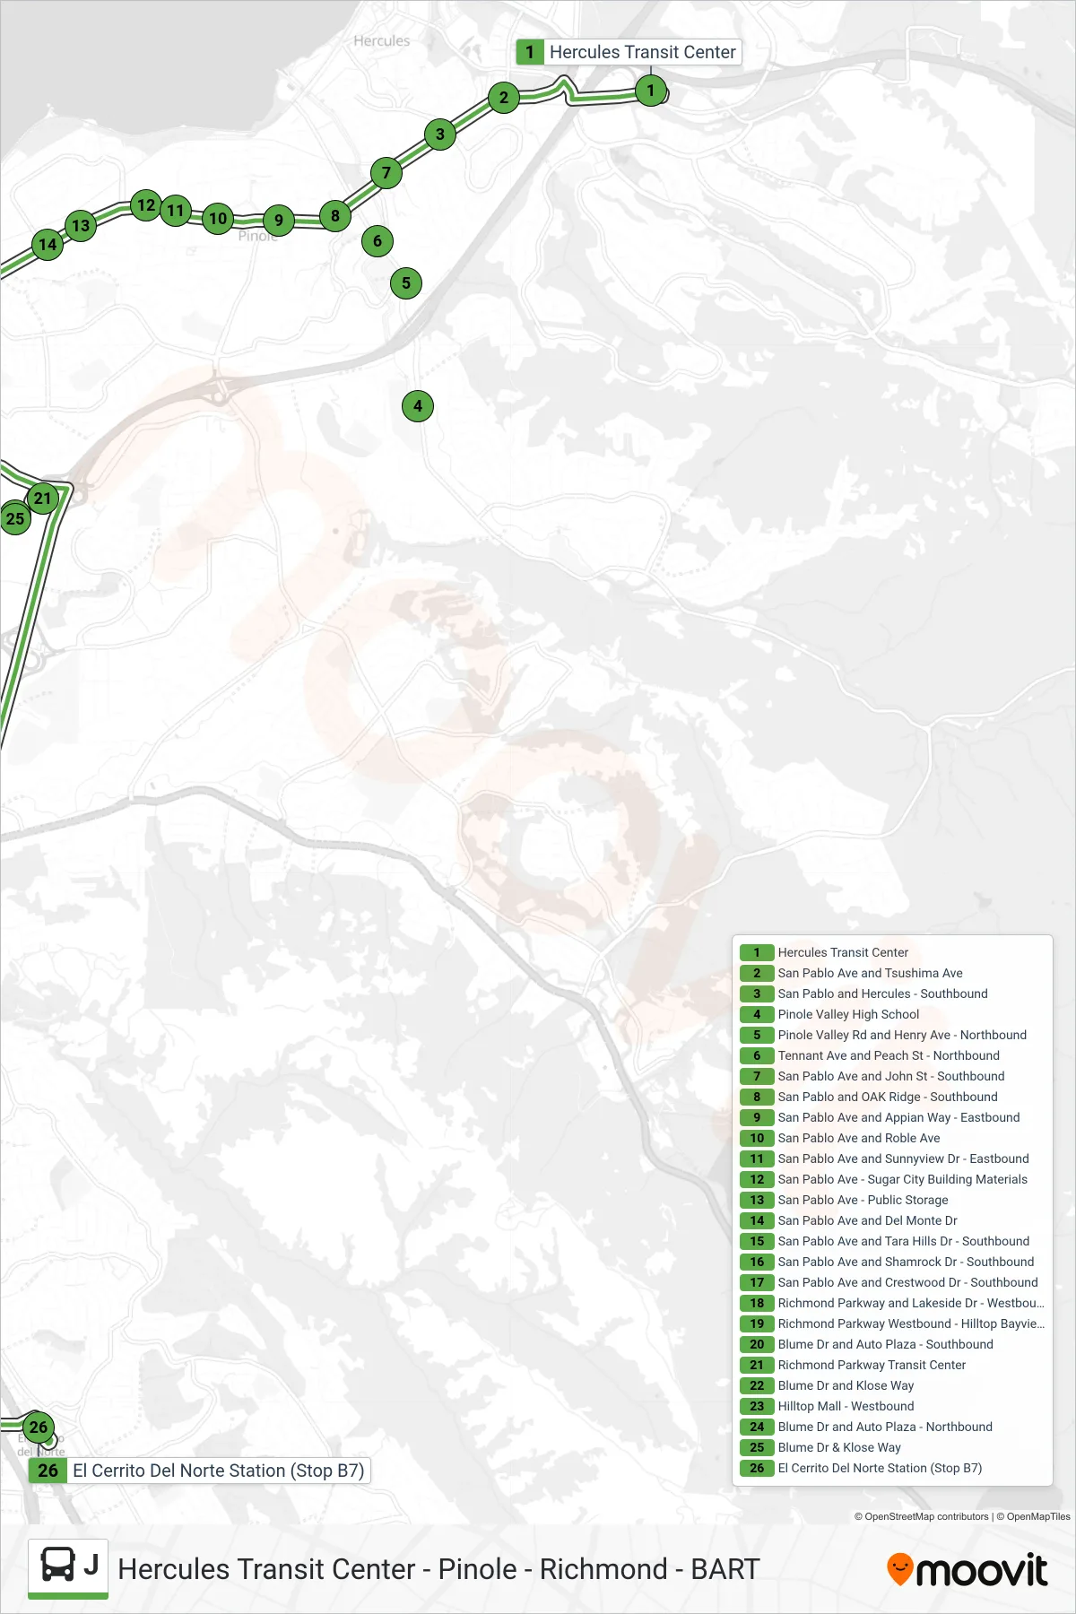This screenshot has width=1076, height=1614.
Task: Click stop marker 21 on the map
Action: coord(43,499)
